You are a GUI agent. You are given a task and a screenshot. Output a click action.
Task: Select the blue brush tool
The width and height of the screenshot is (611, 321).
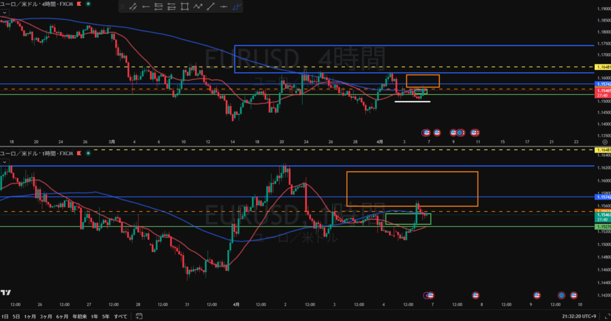[237, 7]
